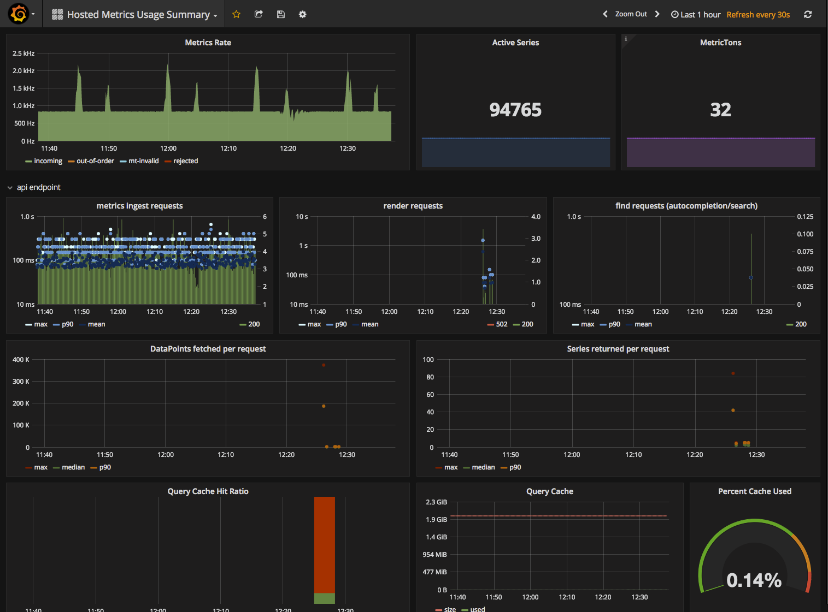
Task: Click the Grafana logo icon
Action: click(x=19, y=14)
